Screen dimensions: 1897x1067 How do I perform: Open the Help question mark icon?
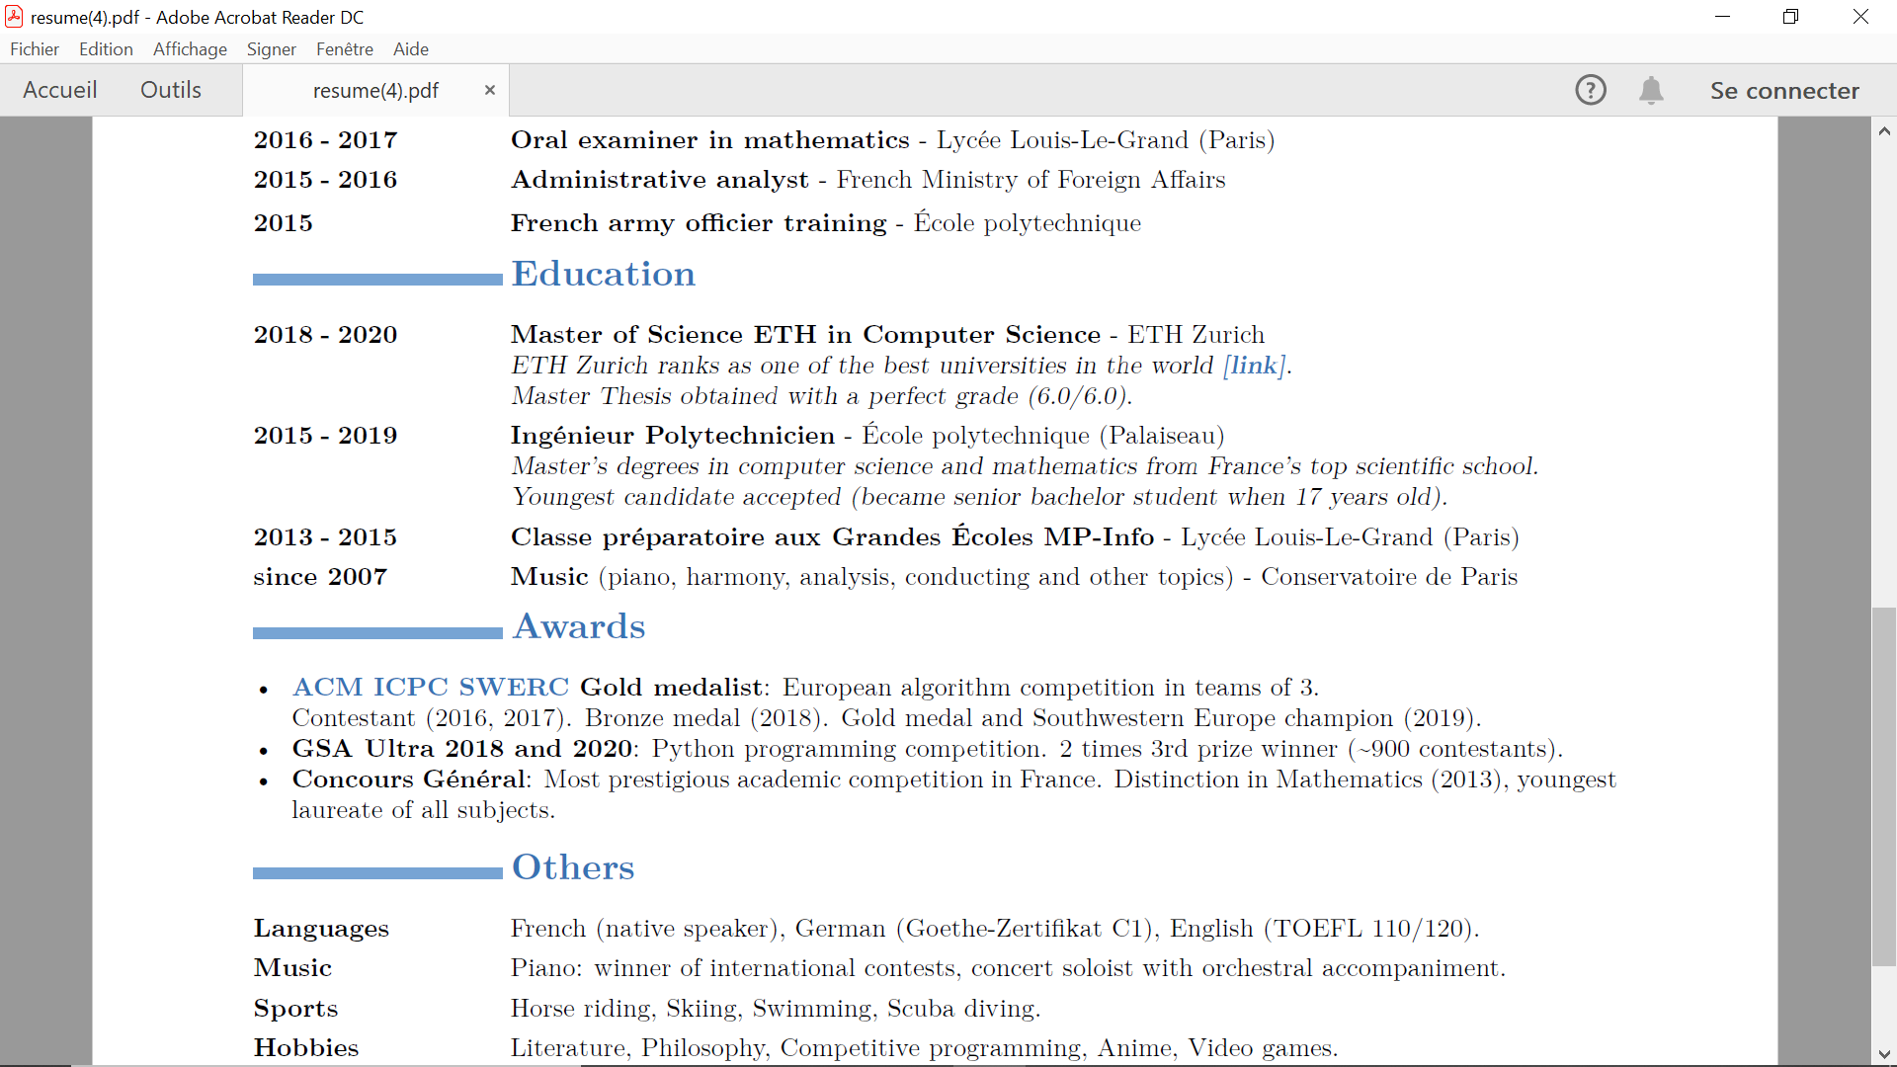click(x=1591, y=90)
